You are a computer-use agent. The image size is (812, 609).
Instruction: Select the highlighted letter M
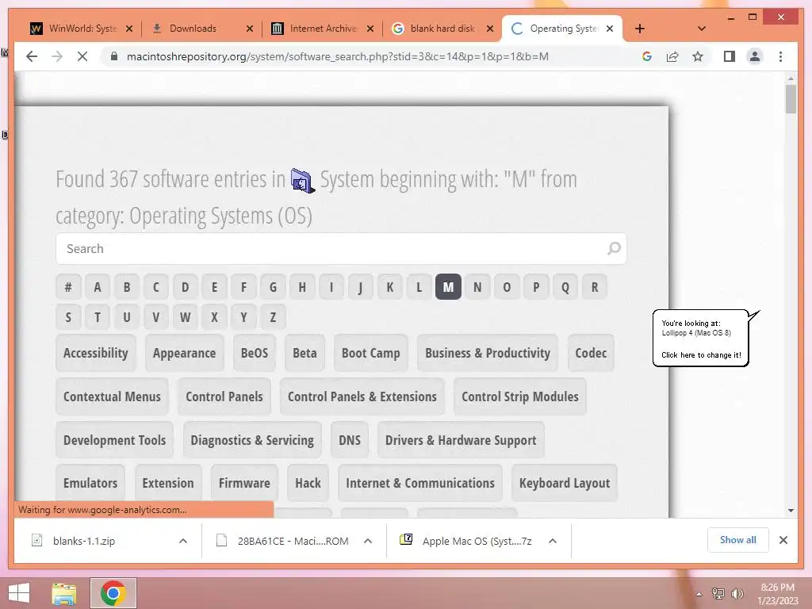[449, 287]
